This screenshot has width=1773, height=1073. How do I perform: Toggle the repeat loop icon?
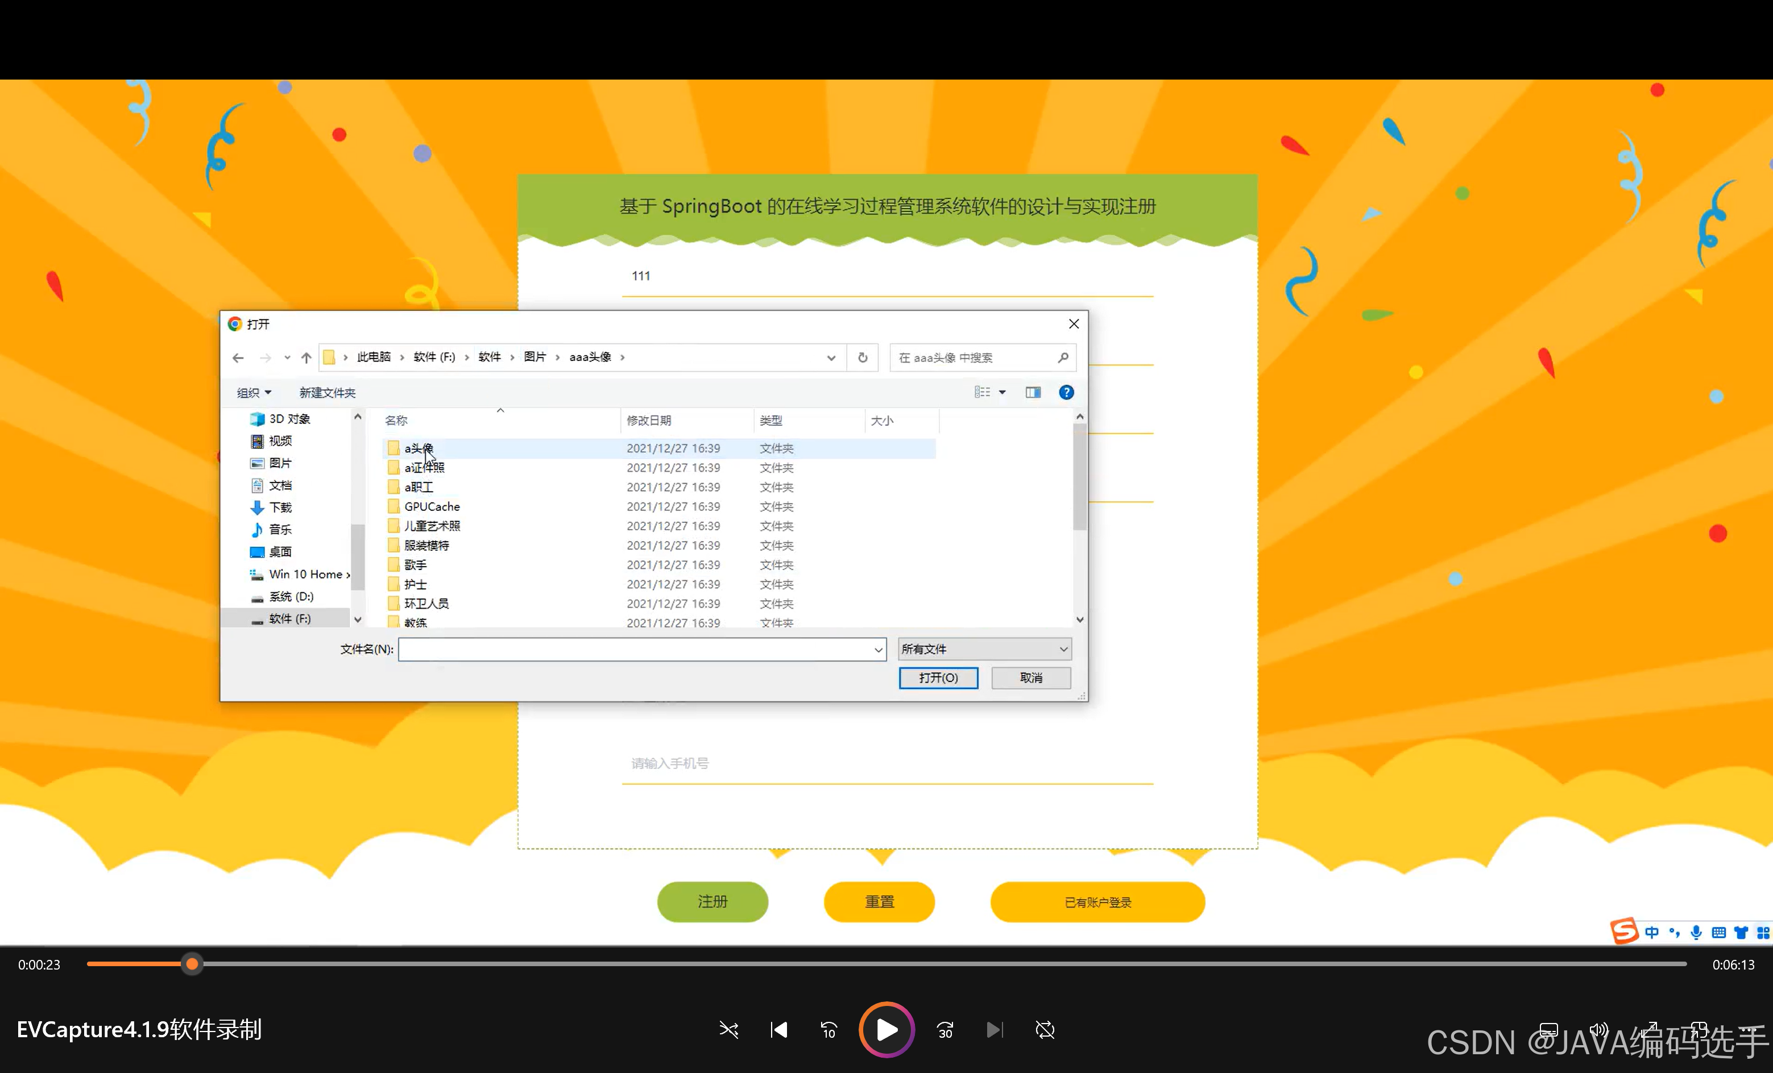1045,1030
